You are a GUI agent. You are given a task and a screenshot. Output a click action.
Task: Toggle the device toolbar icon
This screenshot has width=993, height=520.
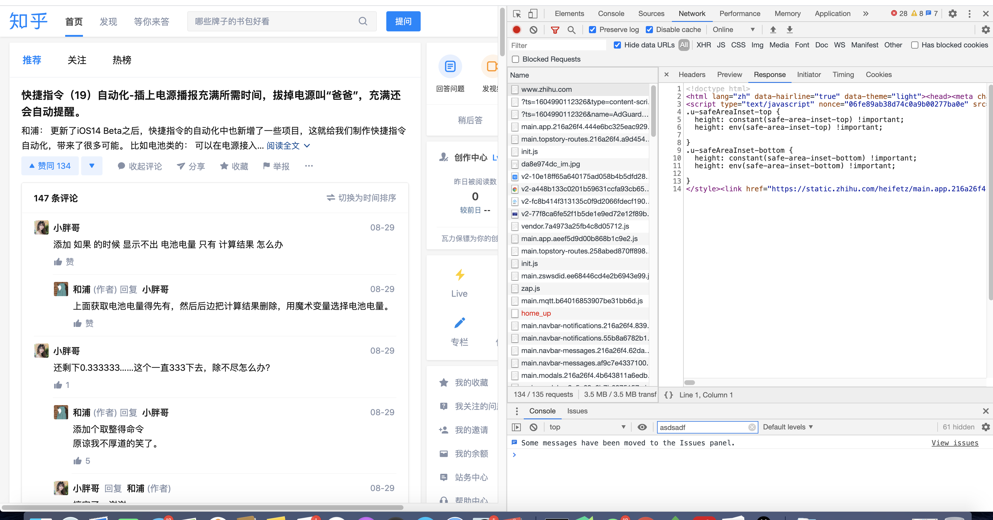(x=532, y=14)
